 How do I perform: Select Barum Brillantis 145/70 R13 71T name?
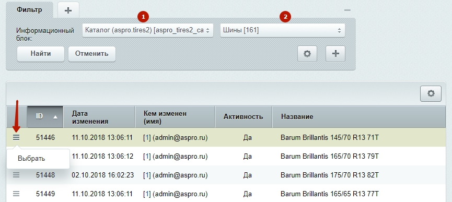[330, 138]
